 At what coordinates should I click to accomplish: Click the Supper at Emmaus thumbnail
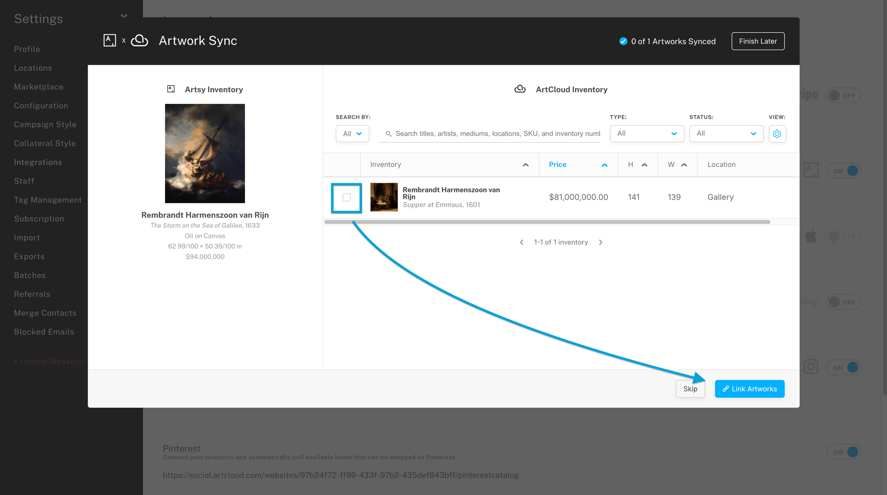click(384, 197)
